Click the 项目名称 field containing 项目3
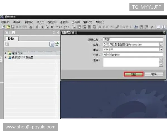 tap(133, 39)
